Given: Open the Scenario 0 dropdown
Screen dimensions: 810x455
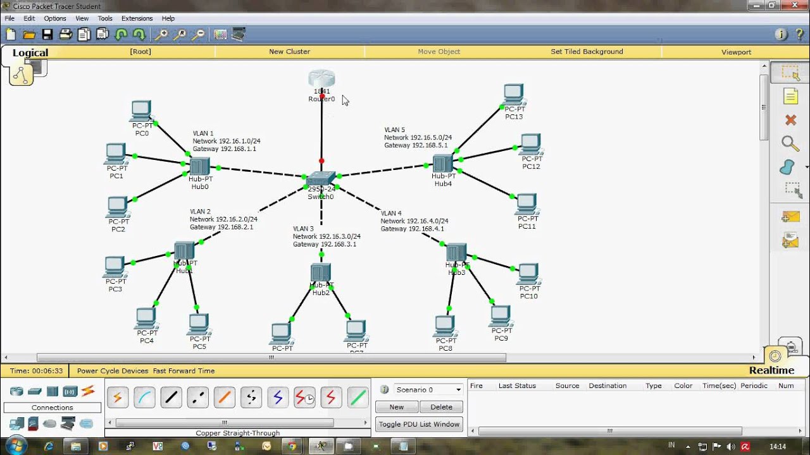Looking at the screenshot, I should 428,389.
